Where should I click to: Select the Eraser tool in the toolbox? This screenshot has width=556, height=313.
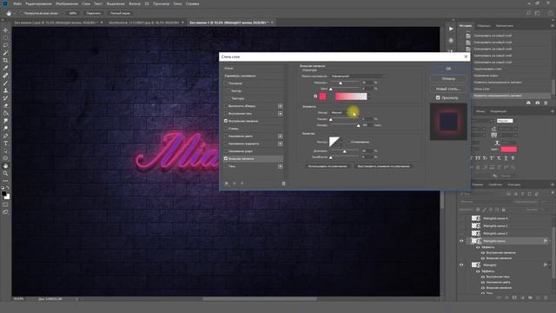point(5,105)
